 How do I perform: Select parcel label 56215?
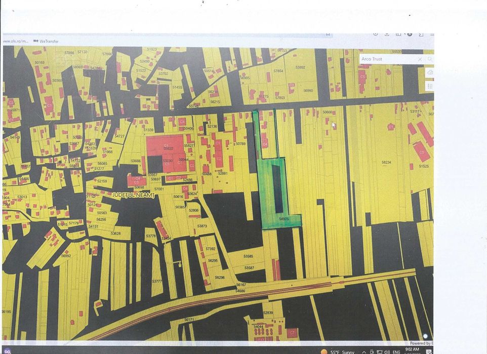click(x=215, y=102)
